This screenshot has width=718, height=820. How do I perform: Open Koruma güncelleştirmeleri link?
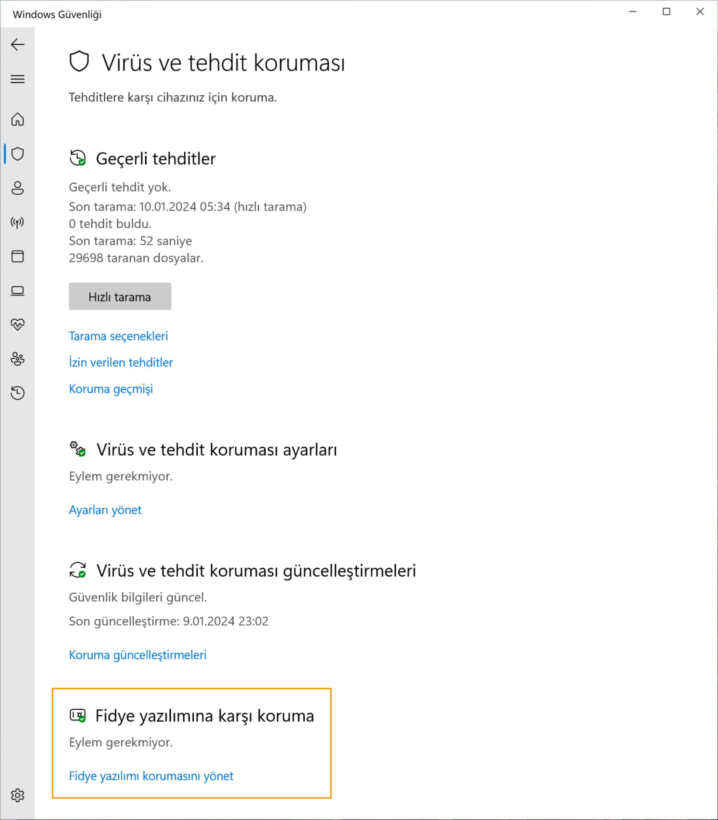pyautogui.click(x=138, y=655)
